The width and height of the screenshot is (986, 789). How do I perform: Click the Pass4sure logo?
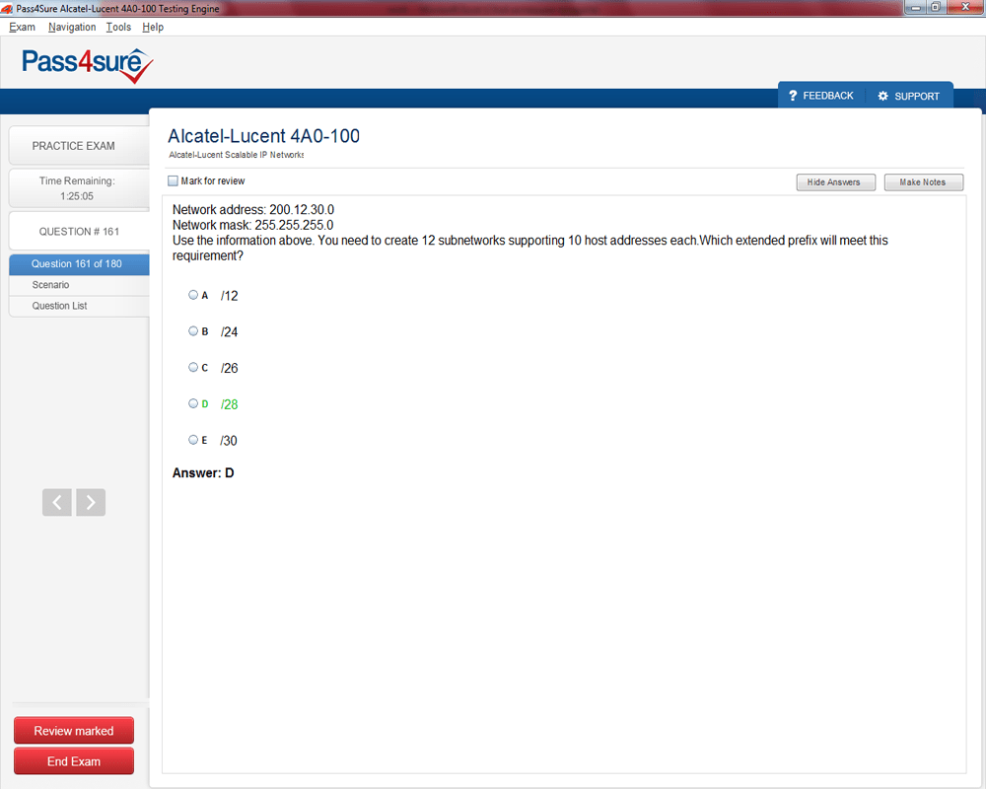88,65
